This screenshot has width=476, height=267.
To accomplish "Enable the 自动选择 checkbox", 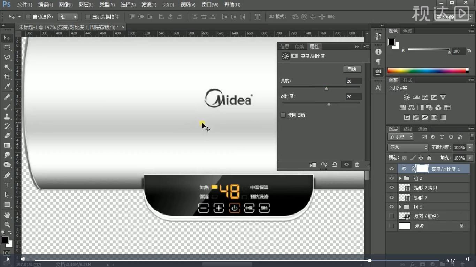I will [x=29, y=17].
